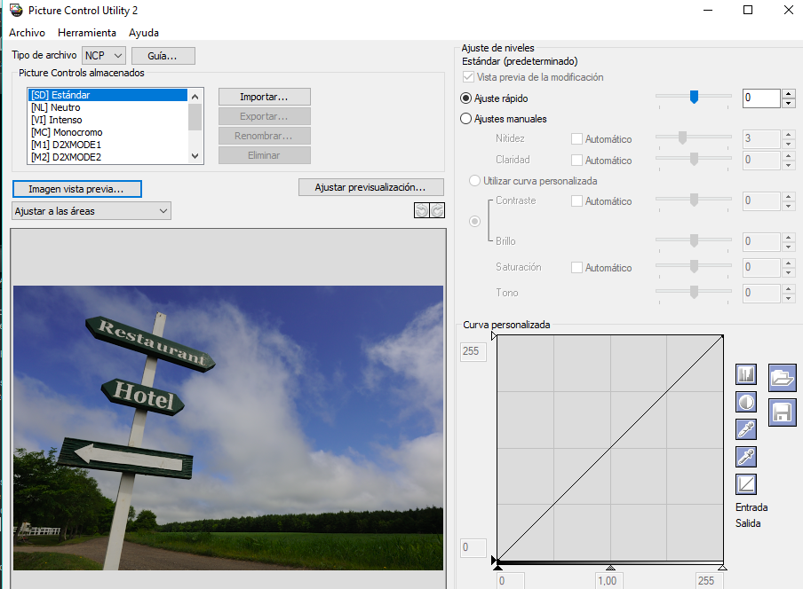803x589 pixels.
Task: Click the Picture Controls list scroll-up arrow
Action: point(195,97)
